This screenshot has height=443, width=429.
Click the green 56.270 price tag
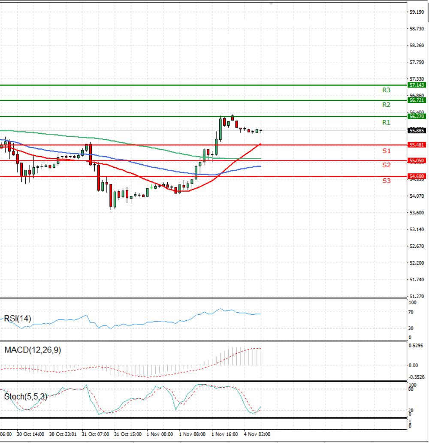(417, 116)
